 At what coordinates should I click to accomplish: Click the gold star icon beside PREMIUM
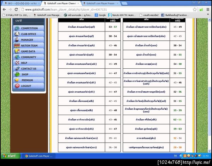[17, 80]
